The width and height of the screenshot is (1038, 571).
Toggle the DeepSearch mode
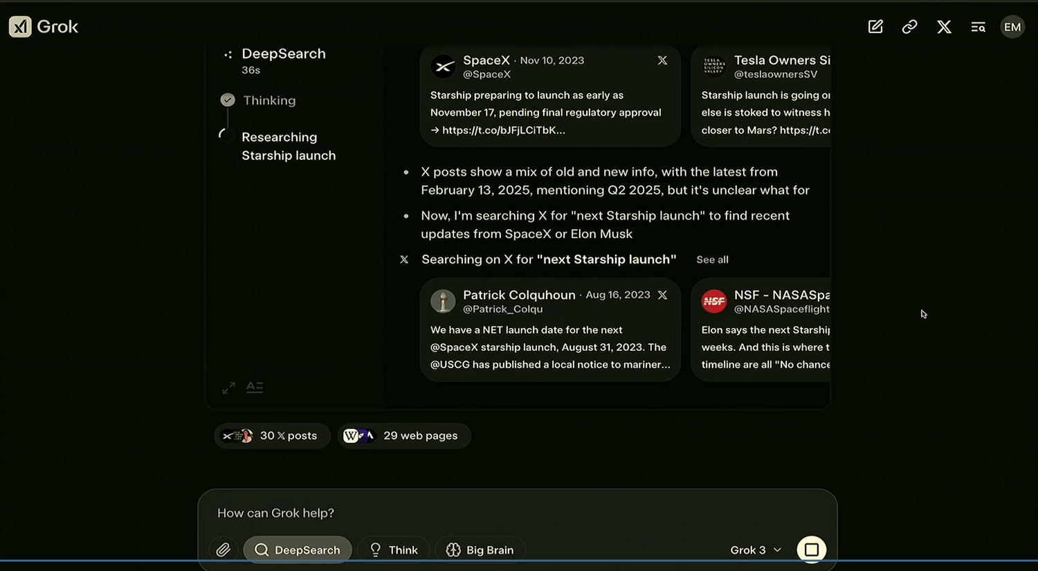pyautogui.click(x=298, y=550)
